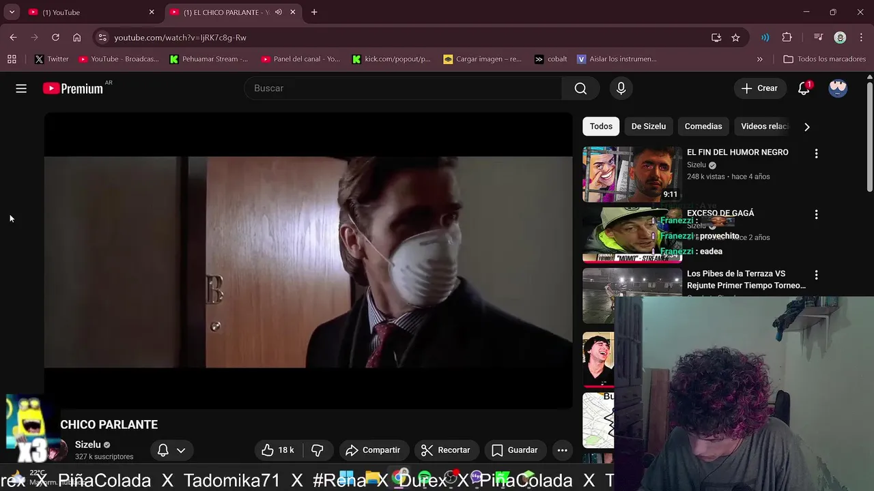
Task: Select the Videos relacionados chip
Action: pos(764,126)
